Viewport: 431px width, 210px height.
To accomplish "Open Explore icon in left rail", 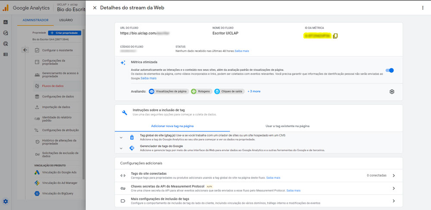I will 6,33.
